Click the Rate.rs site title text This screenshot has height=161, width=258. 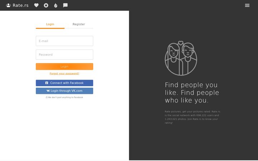tap(20, 5)
